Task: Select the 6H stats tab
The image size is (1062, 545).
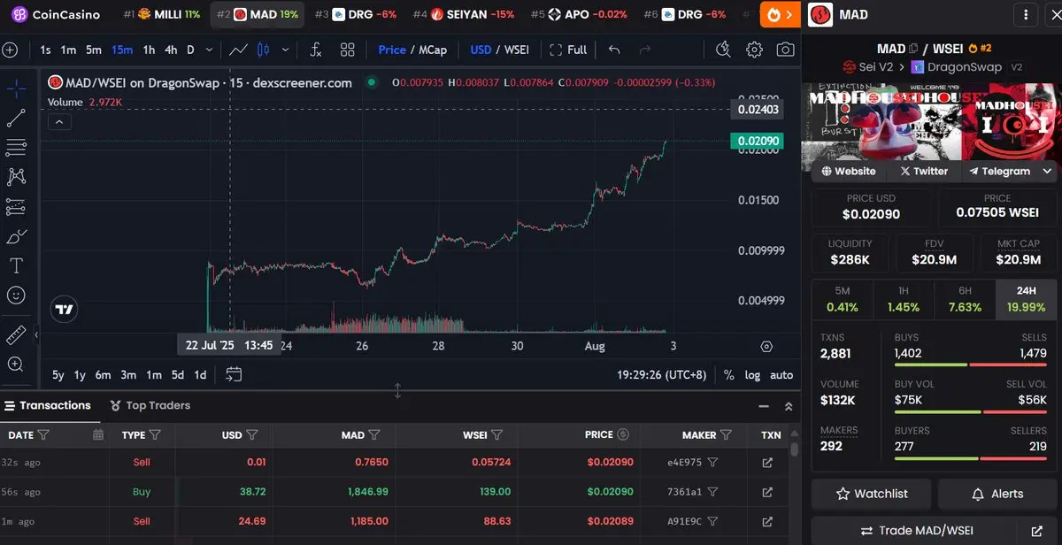Action: coord(965,299)
